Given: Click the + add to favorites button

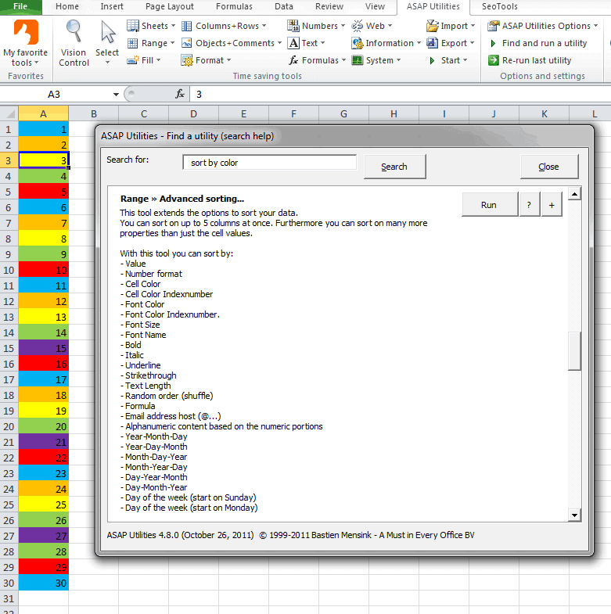Looking at the screenshot, I should [552, 205].
